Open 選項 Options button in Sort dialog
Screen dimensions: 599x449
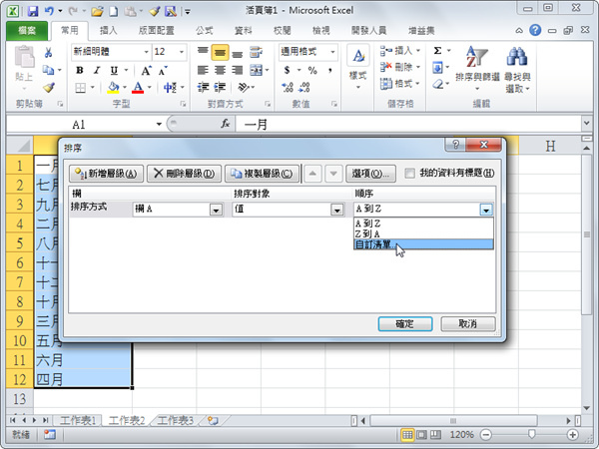click(x=370, y=174)
